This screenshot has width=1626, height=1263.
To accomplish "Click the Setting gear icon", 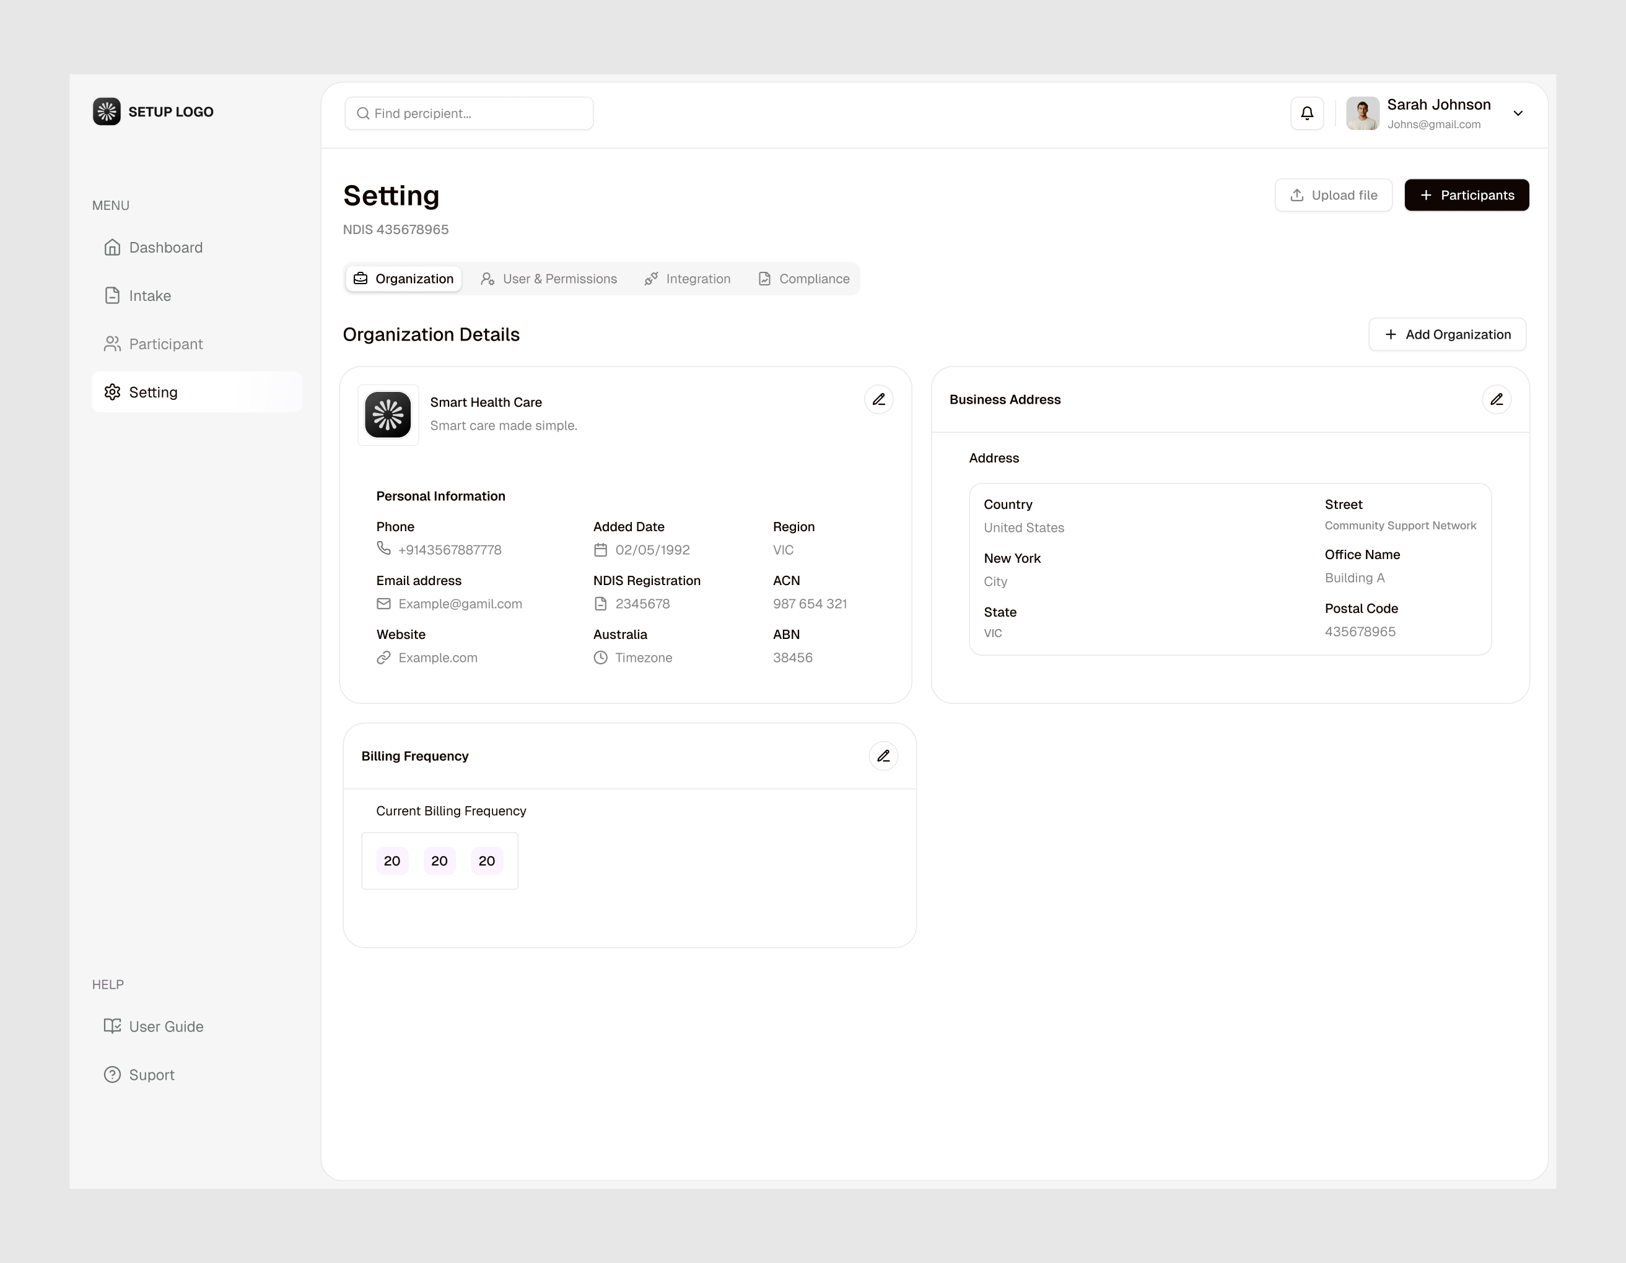I will [x=112, y=391].
